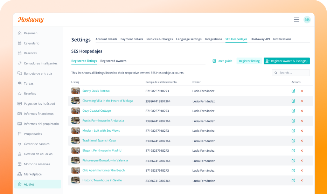This screenshot has width=327, height=194.
Task: Switch to the Registered owners subtab
Action: tap(113, 61)
